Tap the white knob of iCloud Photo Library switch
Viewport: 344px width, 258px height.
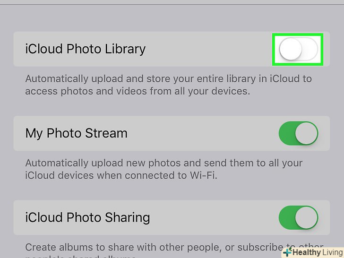291,49
